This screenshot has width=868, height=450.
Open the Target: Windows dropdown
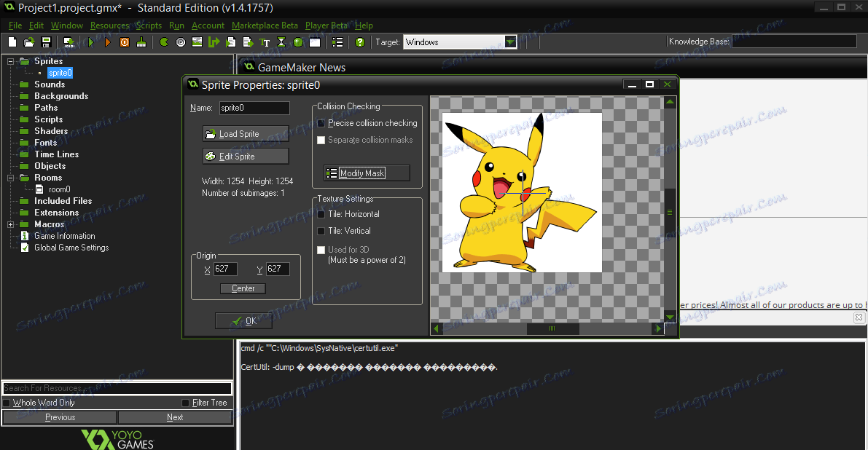(509, 42)
